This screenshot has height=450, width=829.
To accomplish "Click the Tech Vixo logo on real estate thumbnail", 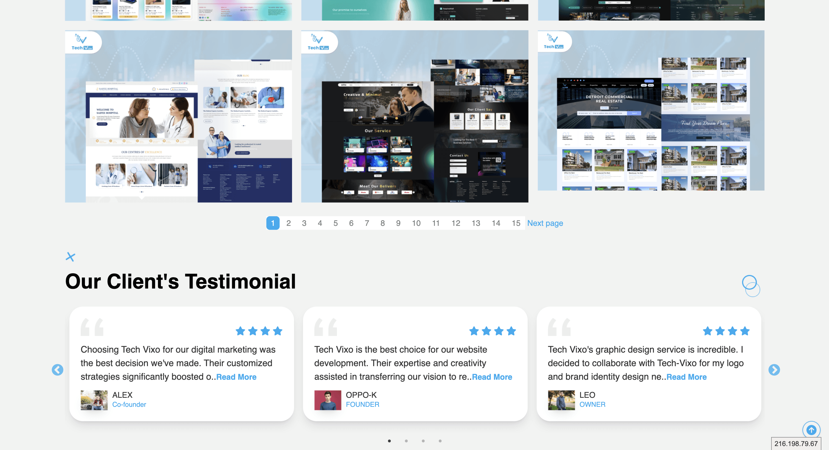I will click(x=554, y=41).
